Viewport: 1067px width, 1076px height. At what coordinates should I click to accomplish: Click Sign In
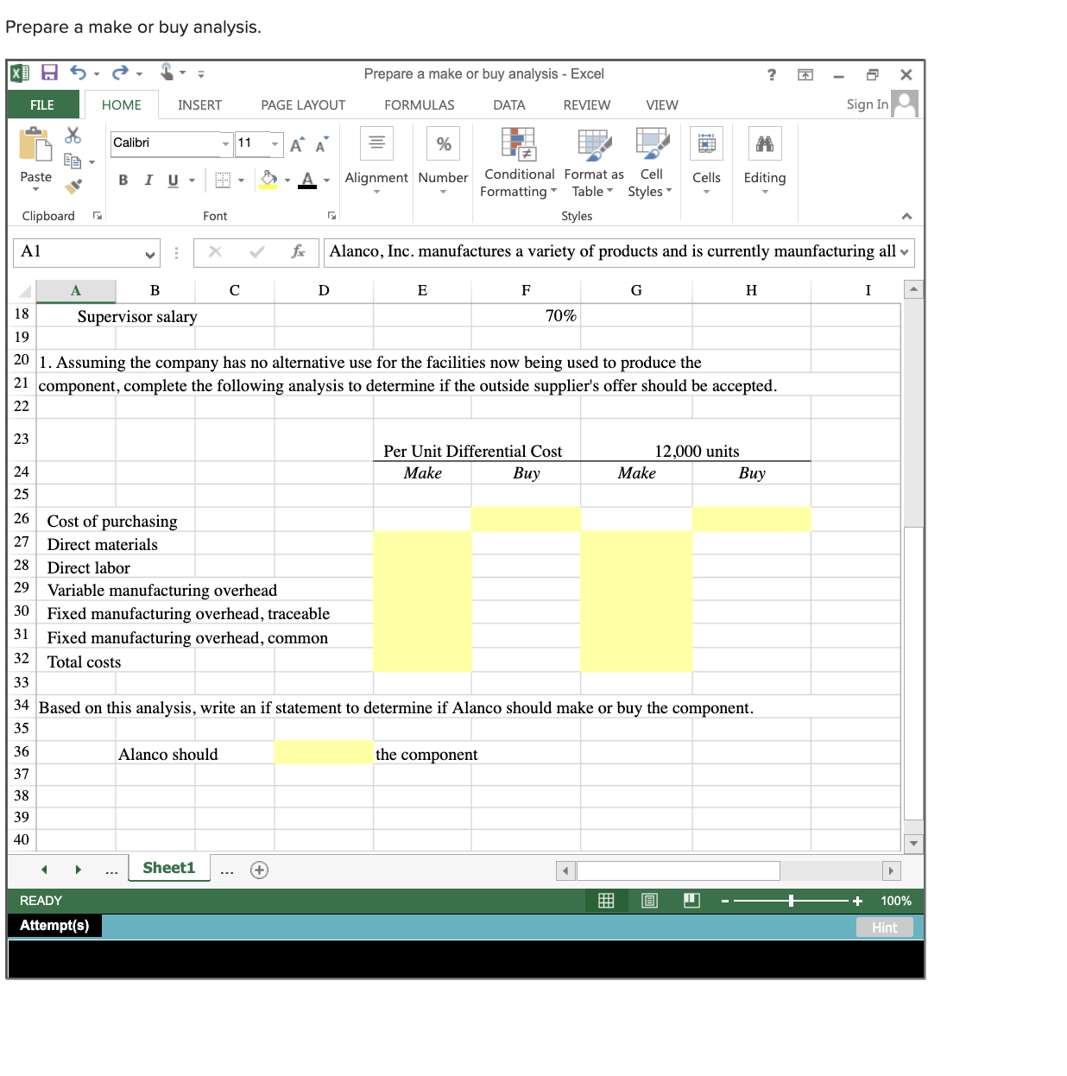867,104
